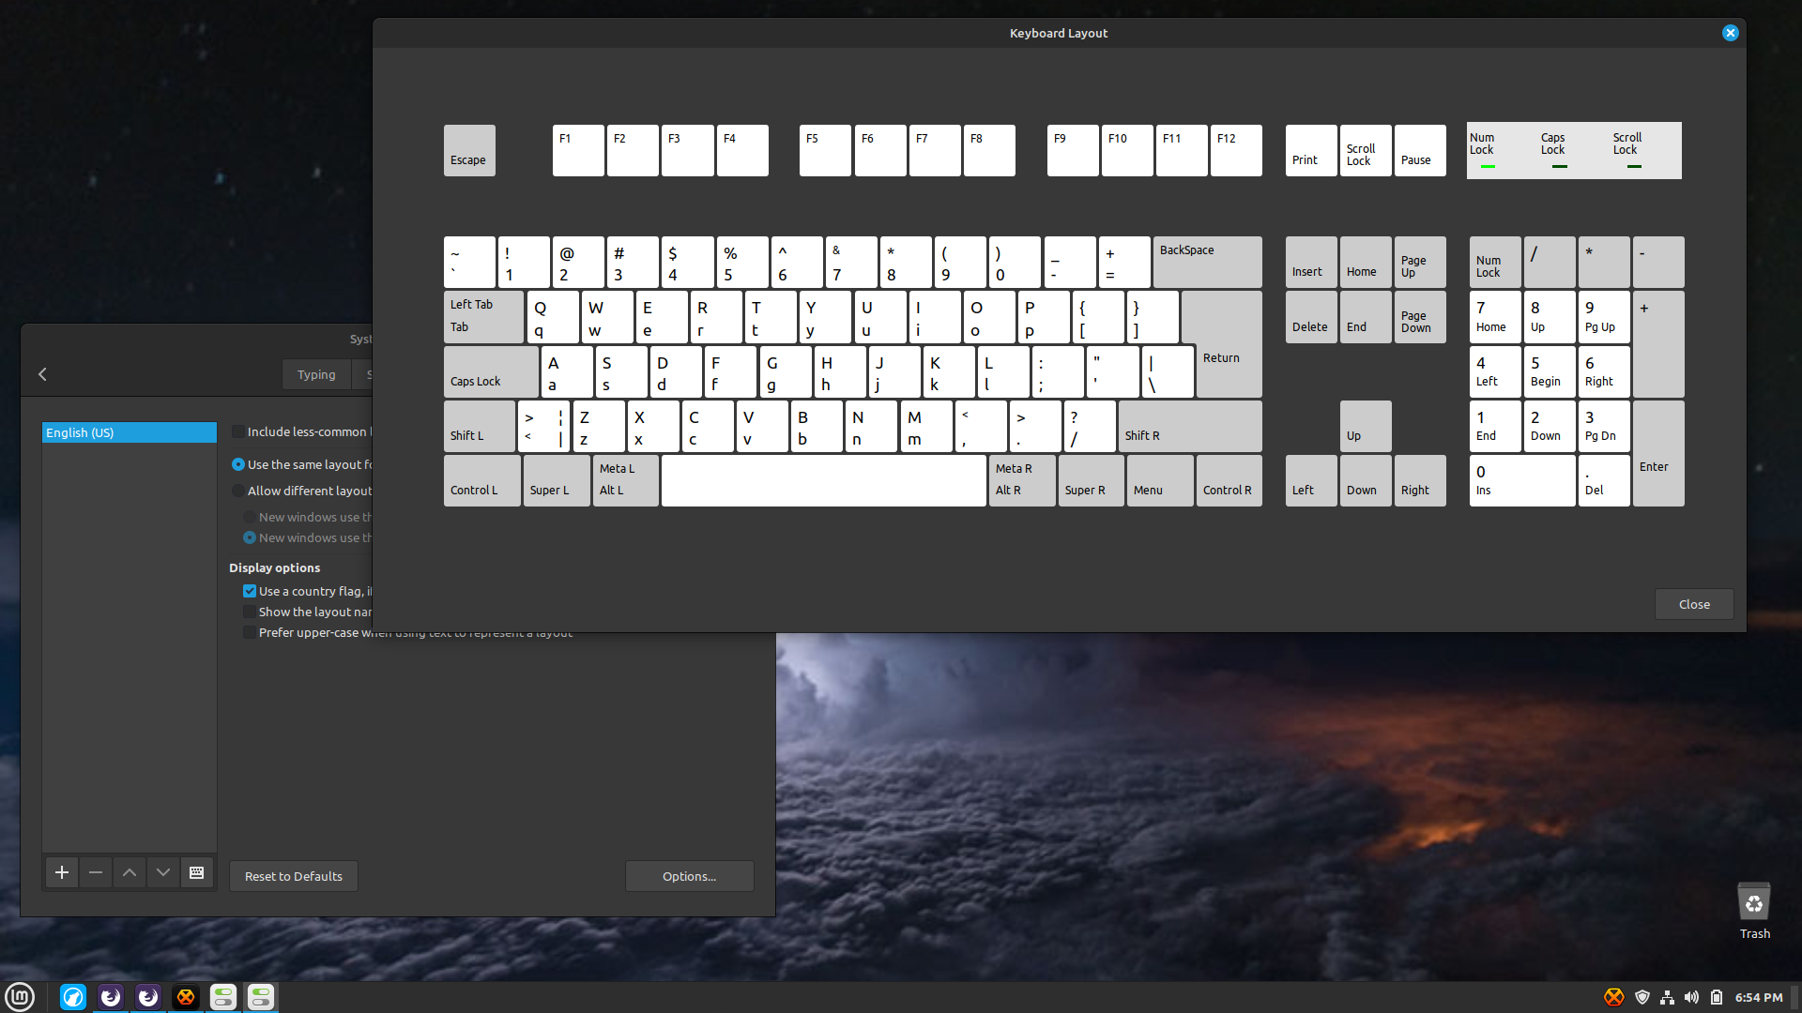This screenshot has height=1013, width=1802.
Task: Click the Num Lock indicator light label
Action: click(1482, 144)
